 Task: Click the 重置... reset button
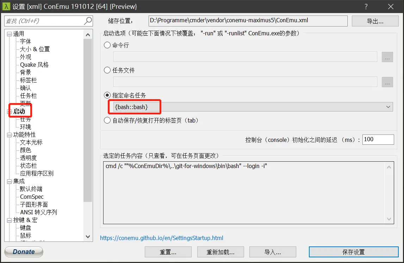[168, 252]
